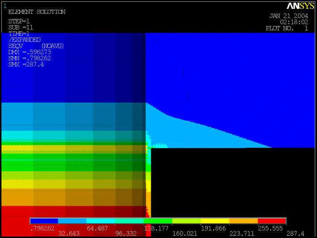This screenshot has width=317, height=238.
Task: Click the ANSYS logo in the corner
Action: (301, 6)
